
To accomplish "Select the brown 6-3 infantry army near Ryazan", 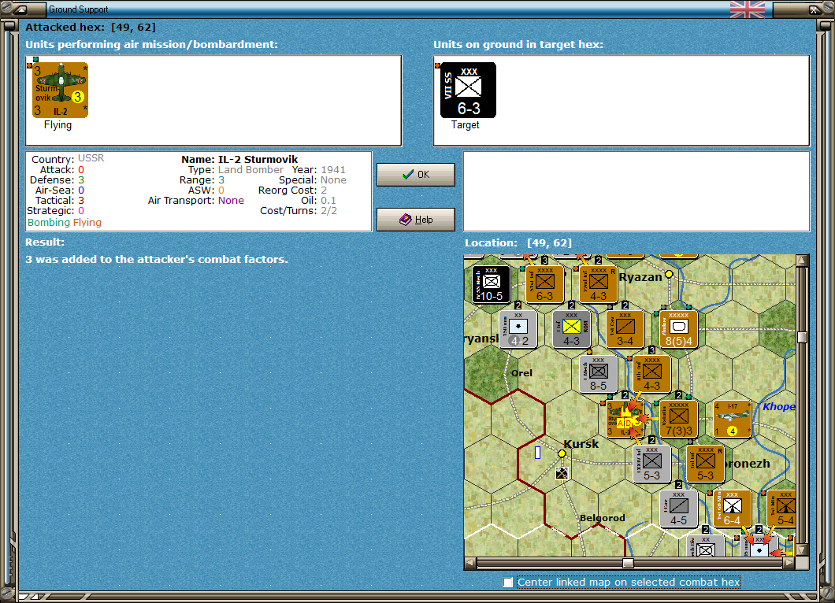I will (x=545, y=284).
